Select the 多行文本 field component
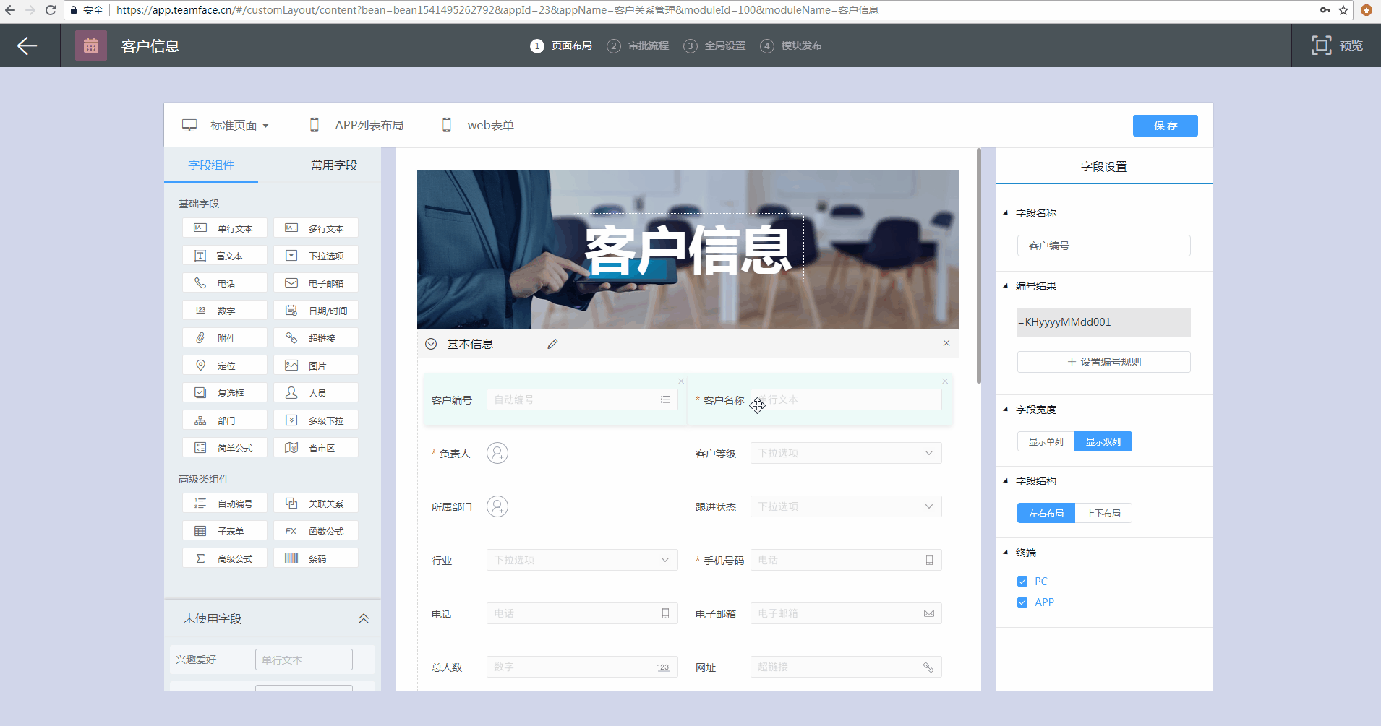 point(316,228)
